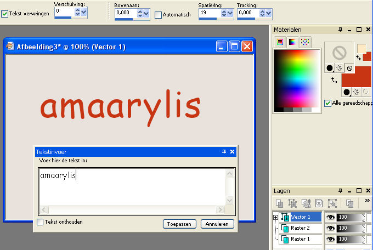Viewport: 373px width, 250px height.
Task: Open the Tracking dropdown arrow
Action: pos(269,13)
